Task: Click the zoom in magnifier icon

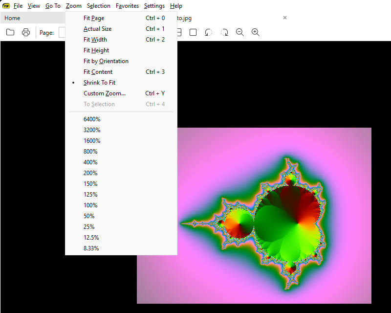Action: (256, 32)
